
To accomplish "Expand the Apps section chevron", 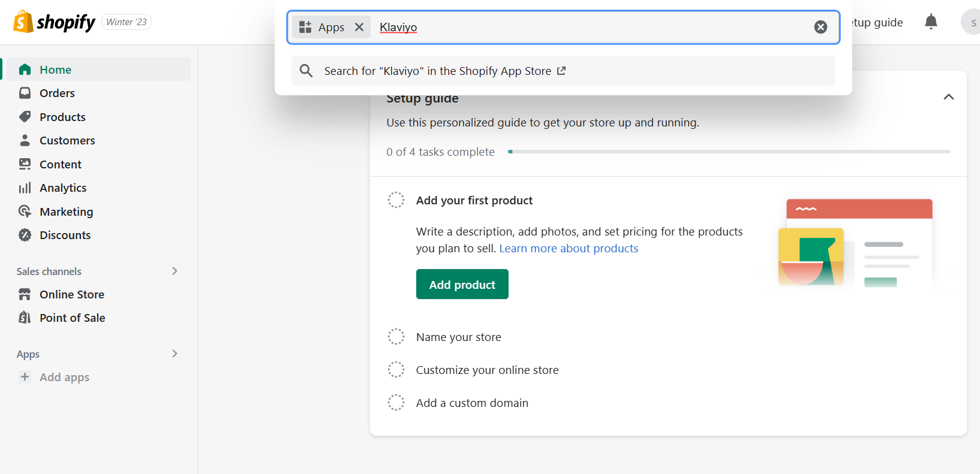I will (x=175, y=354).
